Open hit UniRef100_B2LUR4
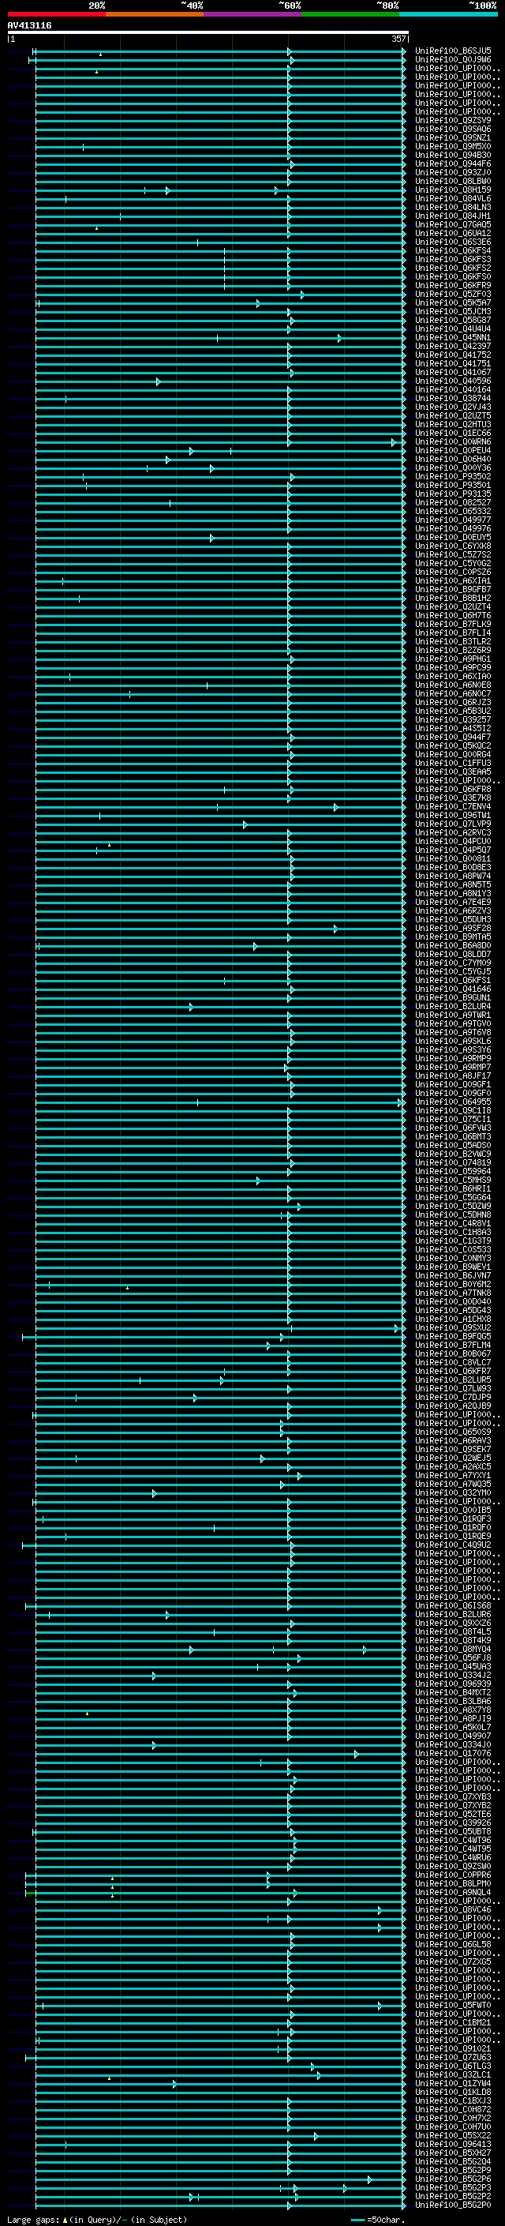Screen dimensions: 505x2226 pos(453,1007)
